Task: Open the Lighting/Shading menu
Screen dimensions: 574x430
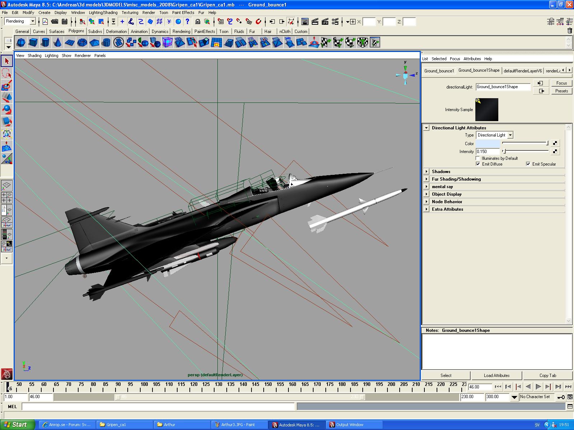Action: [x=102, y=12]
